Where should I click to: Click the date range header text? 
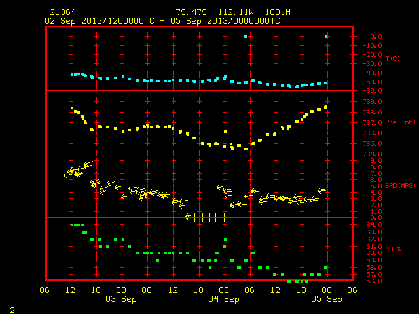pos(162,21)
